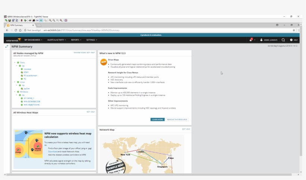The image size is (306, 180).
Task: Click the TightVNC pause icon
Action: tap(22, 20)
